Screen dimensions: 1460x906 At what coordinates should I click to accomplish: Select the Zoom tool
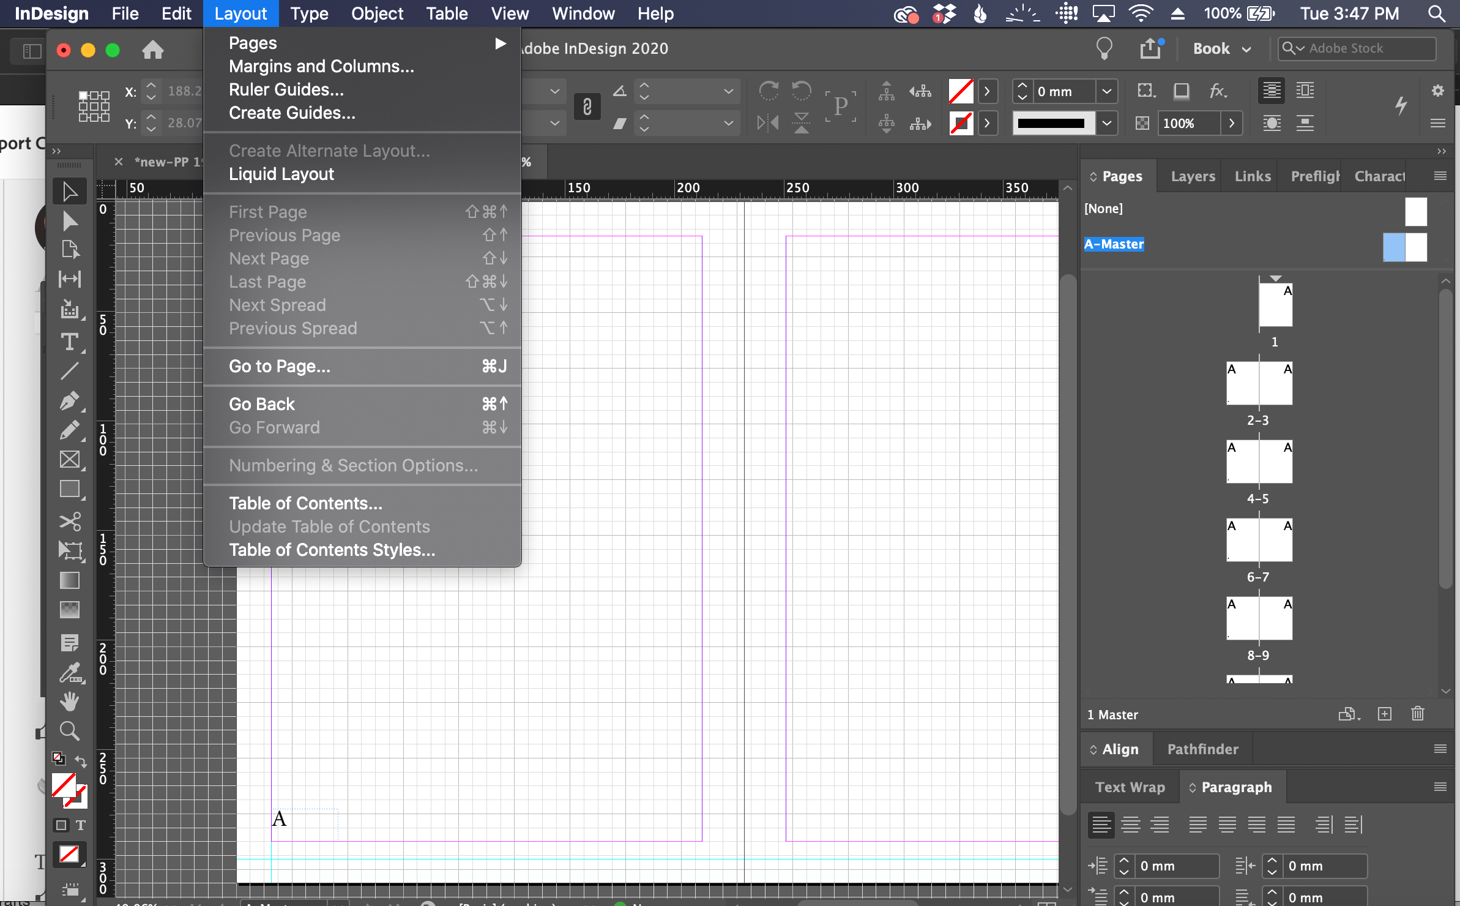(x=70, y=730)
